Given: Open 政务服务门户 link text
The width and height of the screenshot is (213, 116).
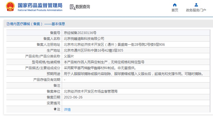Looking at the screenshot, I should tap(196, 10).
